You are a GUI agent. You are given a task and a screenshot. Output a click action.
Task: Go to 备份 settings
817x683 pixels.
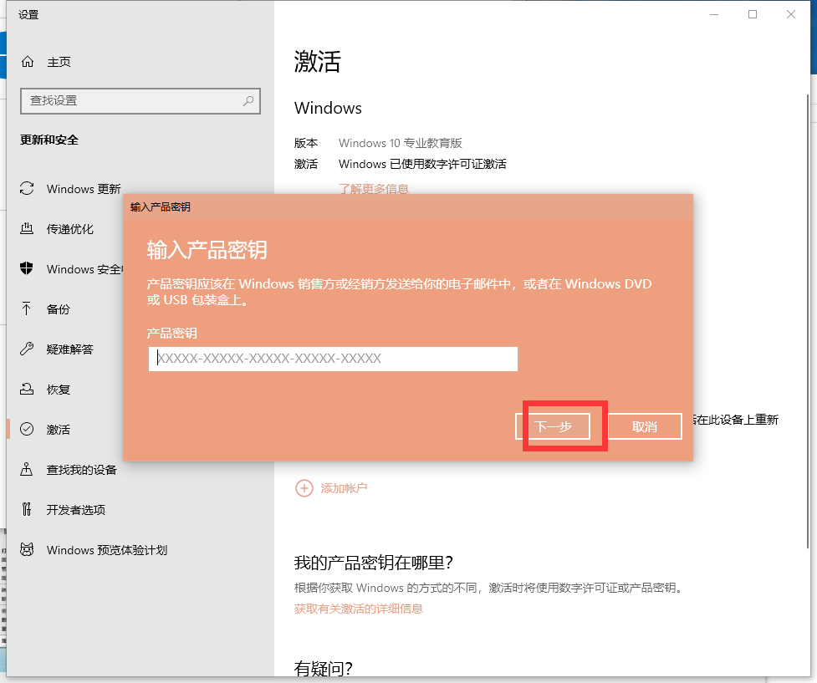pyautogui.click(x=59, y=309)
